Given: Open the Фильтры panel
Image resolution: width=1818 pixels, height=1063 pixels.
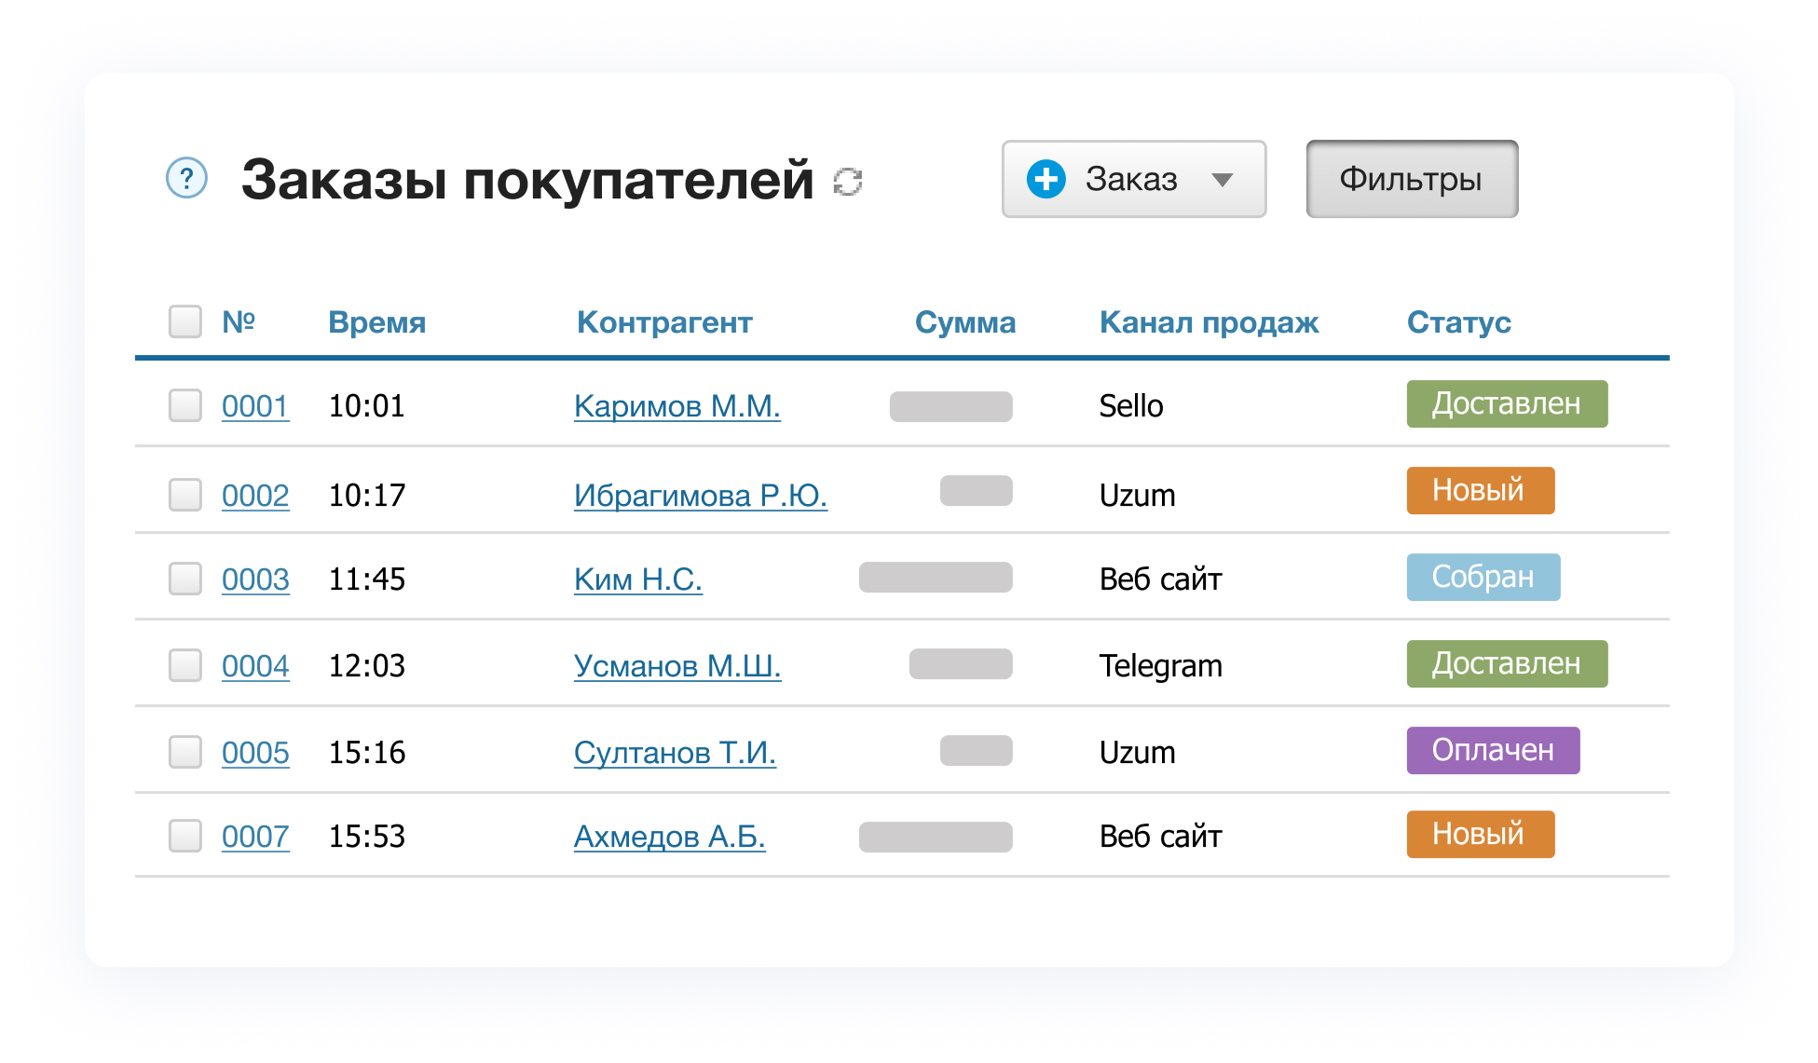Looking at the screenshot, I should coord(1412,179).
